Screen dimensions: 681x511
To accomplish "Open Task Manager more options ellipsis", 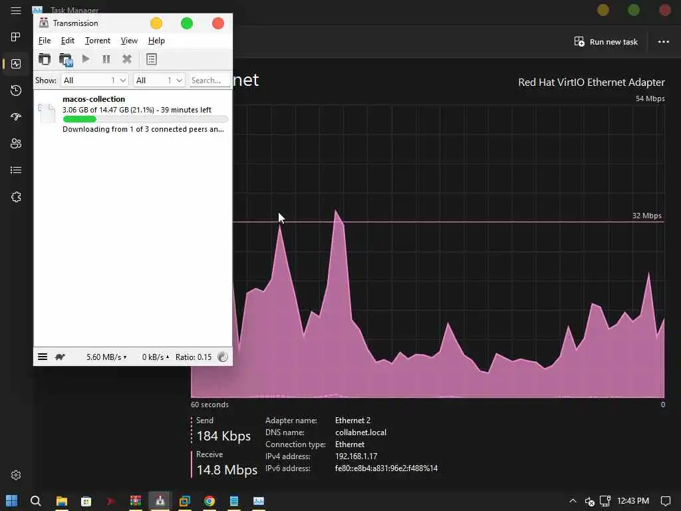I will coord(663,42).
